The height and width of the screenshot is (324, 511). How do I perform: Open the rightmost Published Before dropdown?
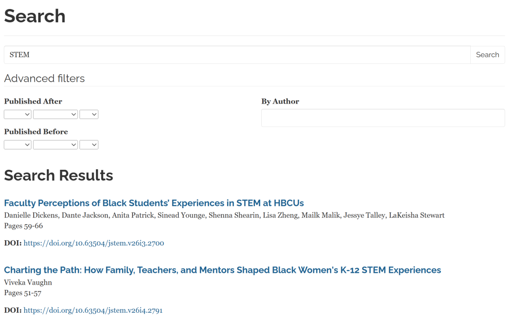(89, 145)
